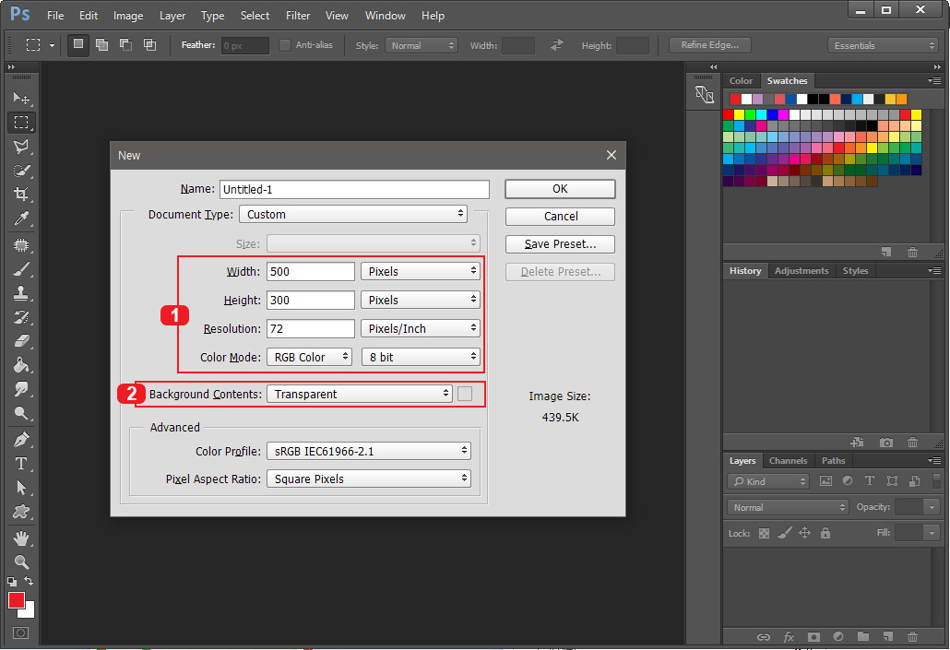Click swap width and height arrows
The width and height of the screenshot is (950, 650).
coord(556,45)
